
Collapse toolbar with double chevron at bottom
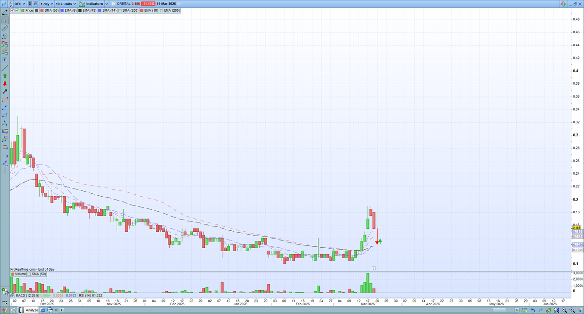[56, 310]
